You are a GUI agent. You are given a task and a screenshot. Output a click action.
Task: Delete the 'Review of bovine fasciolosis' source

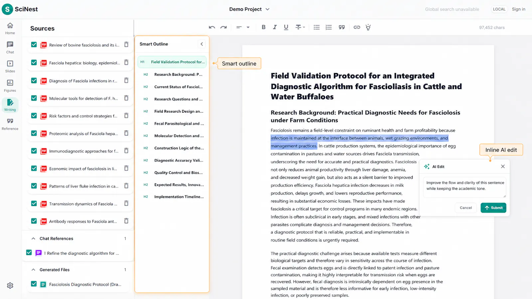point(126,45)
